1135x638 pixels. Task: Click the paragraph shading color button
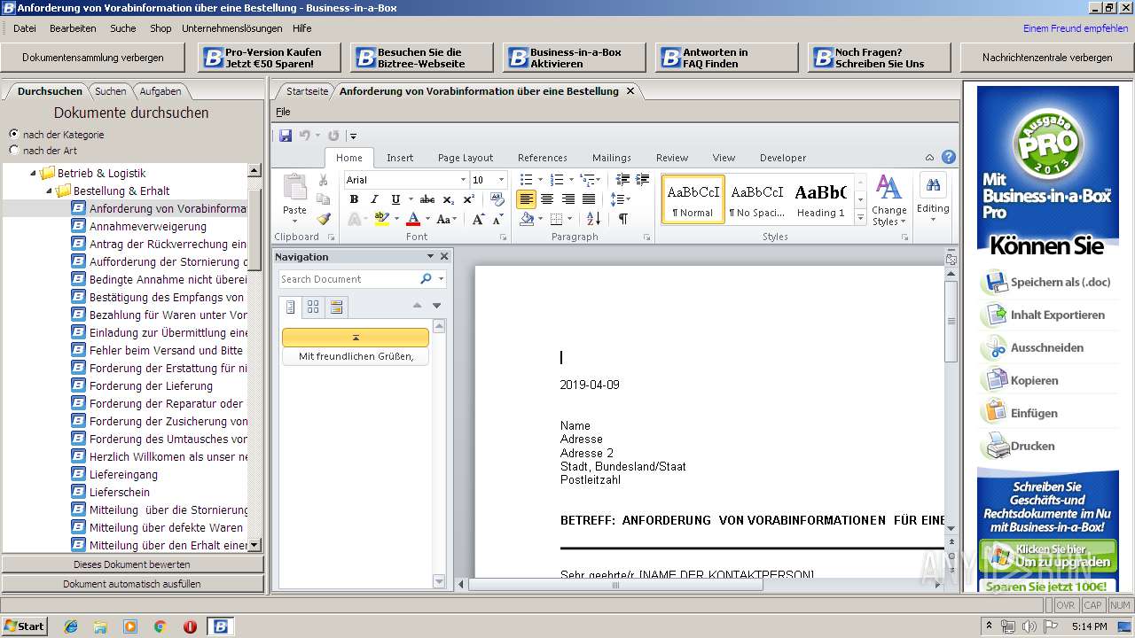point(527,219)
